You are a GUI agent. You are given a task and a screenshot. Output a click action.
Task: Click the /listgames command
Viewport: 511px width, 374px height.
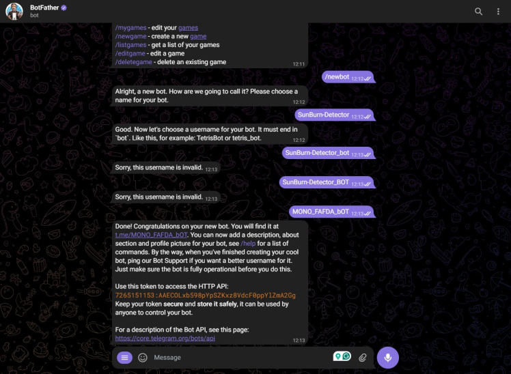click(x=130, y=45)
